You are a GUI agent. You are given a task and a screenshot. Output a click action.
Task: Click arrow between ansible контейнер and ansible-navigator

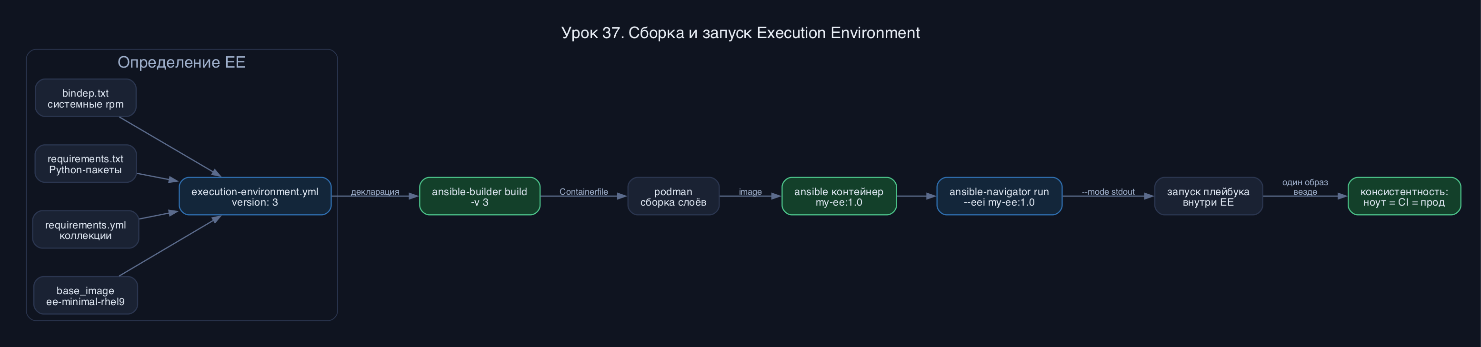click(916, 197)
